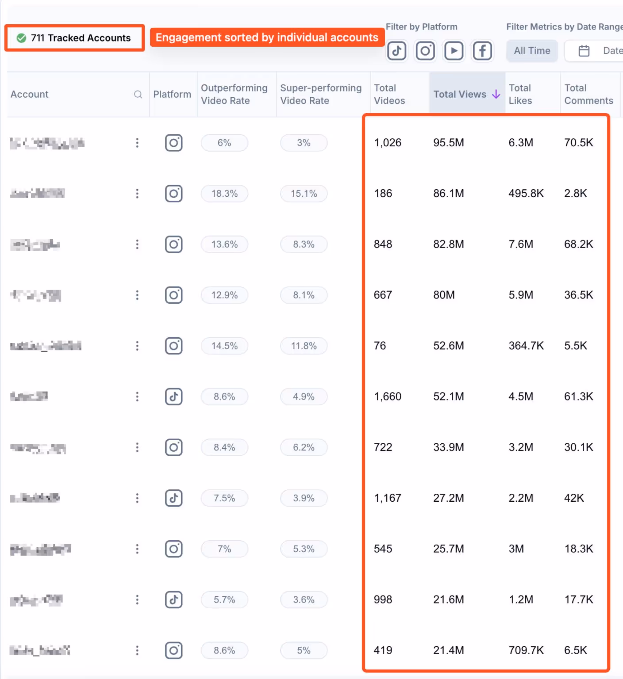
Task: Open options menu for 33.9M views row
Action: (x=137, y=447)
